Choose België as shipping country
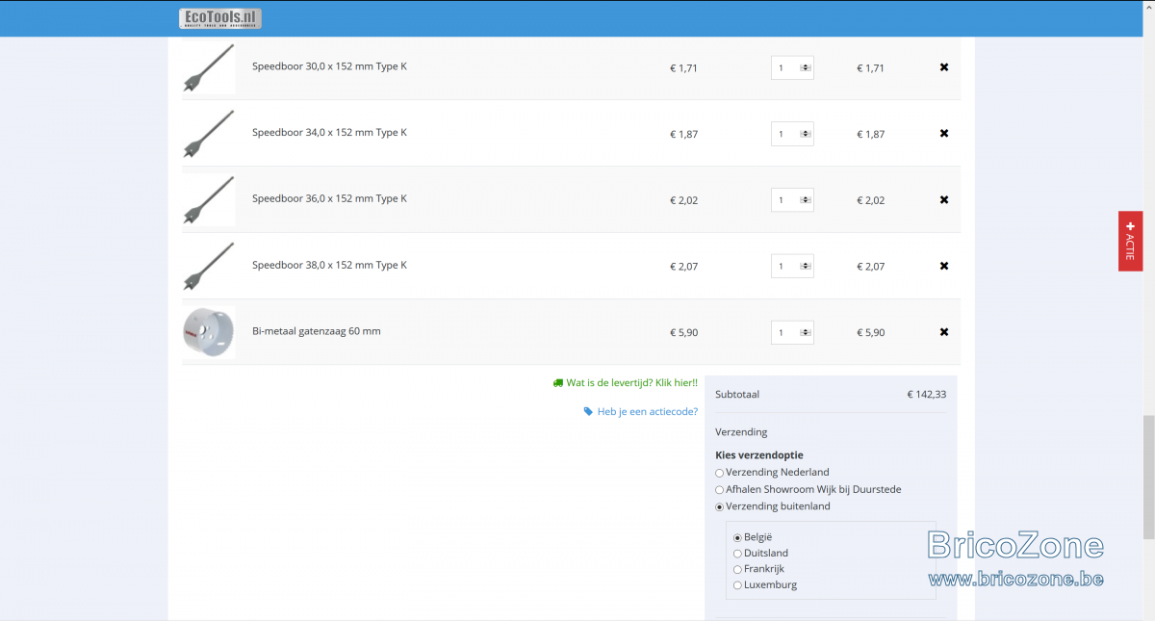 [738, 537]
